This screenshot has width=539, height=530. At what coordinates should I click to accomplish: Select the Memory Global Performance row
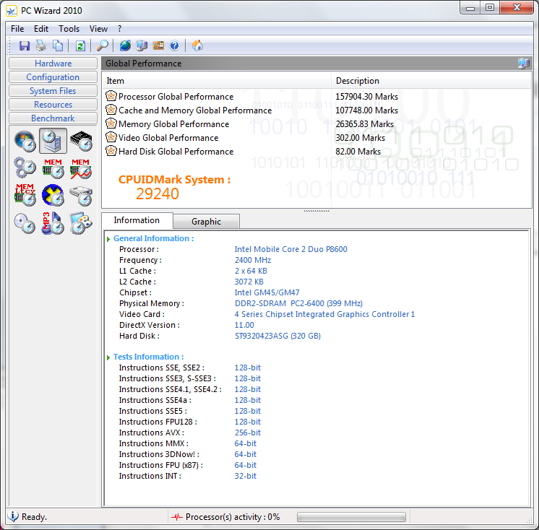pos(317,124)
